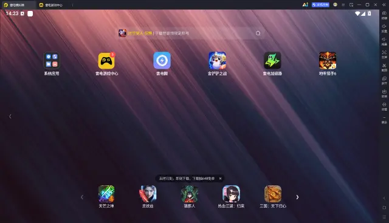Click the small-window icon in title bar
This screenshot has width=389, height=223.
[x=351, y=5]
